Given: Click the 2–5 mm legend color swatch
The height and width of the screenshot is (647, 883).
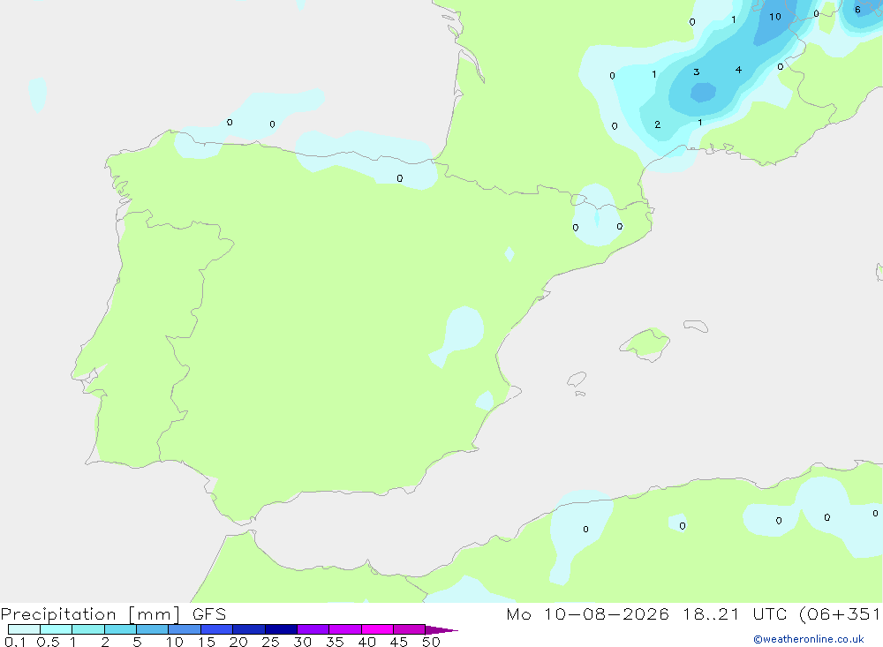Looking at the screenshot, I should click(120, 629).
